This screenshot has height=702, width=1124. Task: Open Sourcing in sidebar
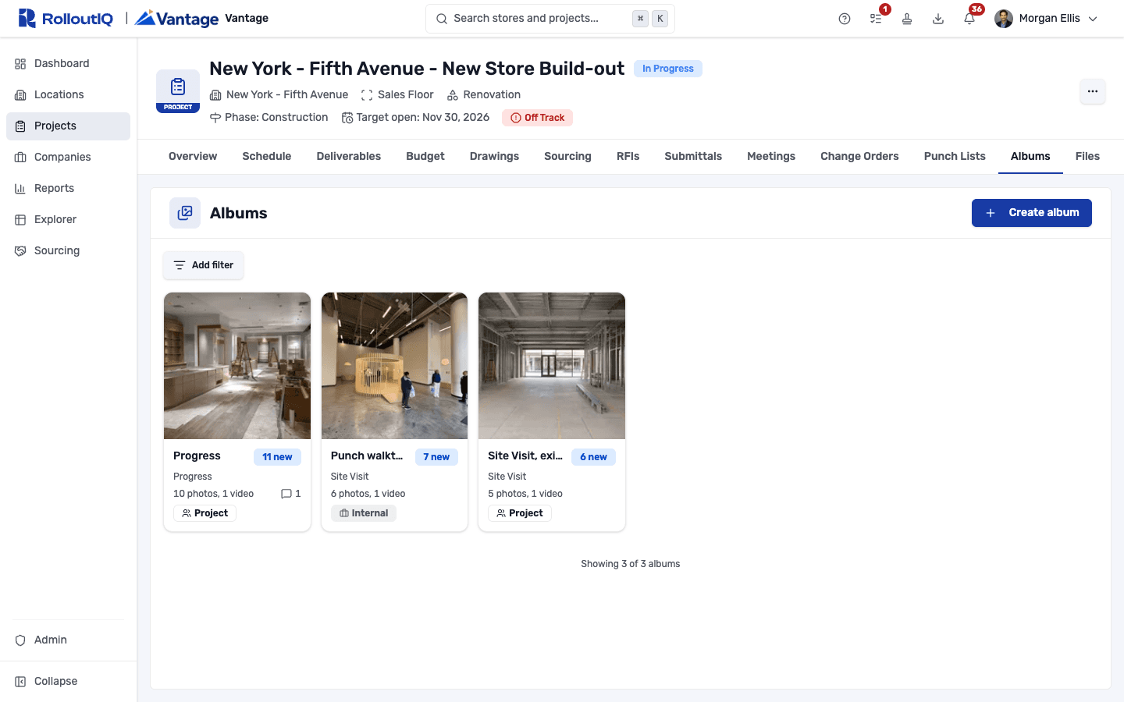(68, 250)
